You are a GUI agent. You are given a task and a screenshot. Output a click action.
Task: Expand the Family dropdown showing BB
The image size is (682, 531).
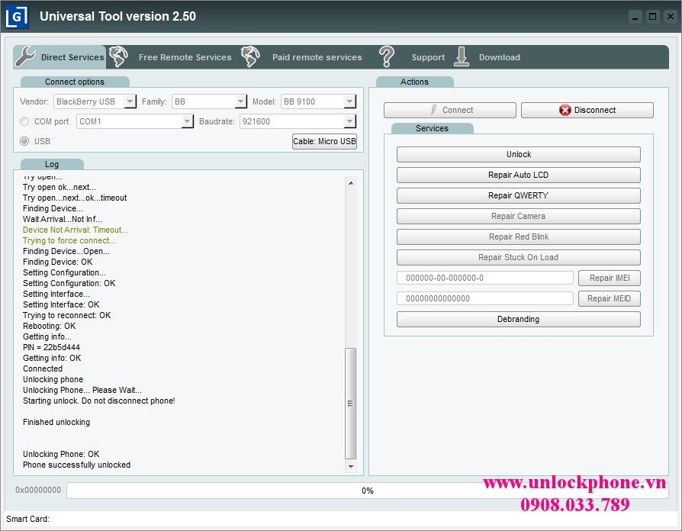tap(240, 101)
